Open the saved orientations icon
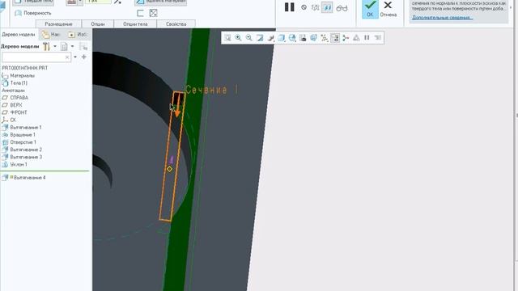518x291 pixels. [x=292, y=38]
